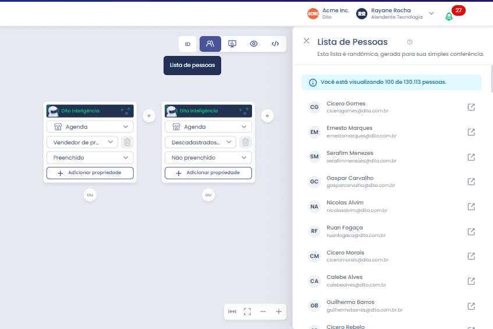Open Cicero Gomes profile link icon

[x=471, y=107]
